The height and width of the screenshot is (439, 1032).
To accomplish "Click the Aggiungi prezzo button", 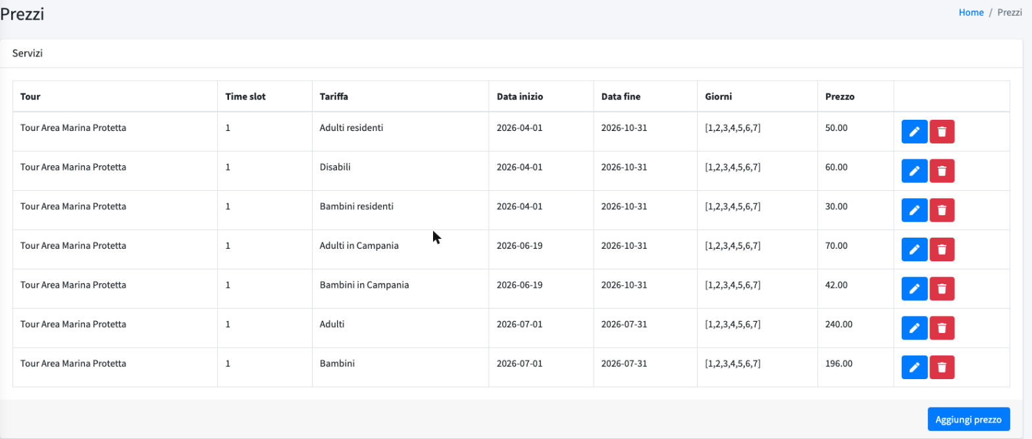I will (x=969, y=419).
